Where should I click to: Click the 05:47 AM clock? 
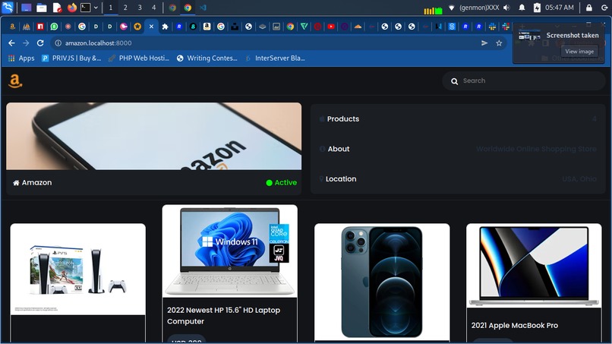[560, 8]
